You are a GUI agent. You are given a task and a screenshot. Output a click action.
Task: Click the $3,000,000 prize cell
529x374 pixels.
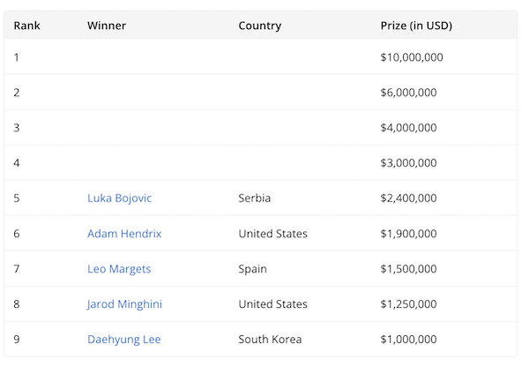pos(408,163)
